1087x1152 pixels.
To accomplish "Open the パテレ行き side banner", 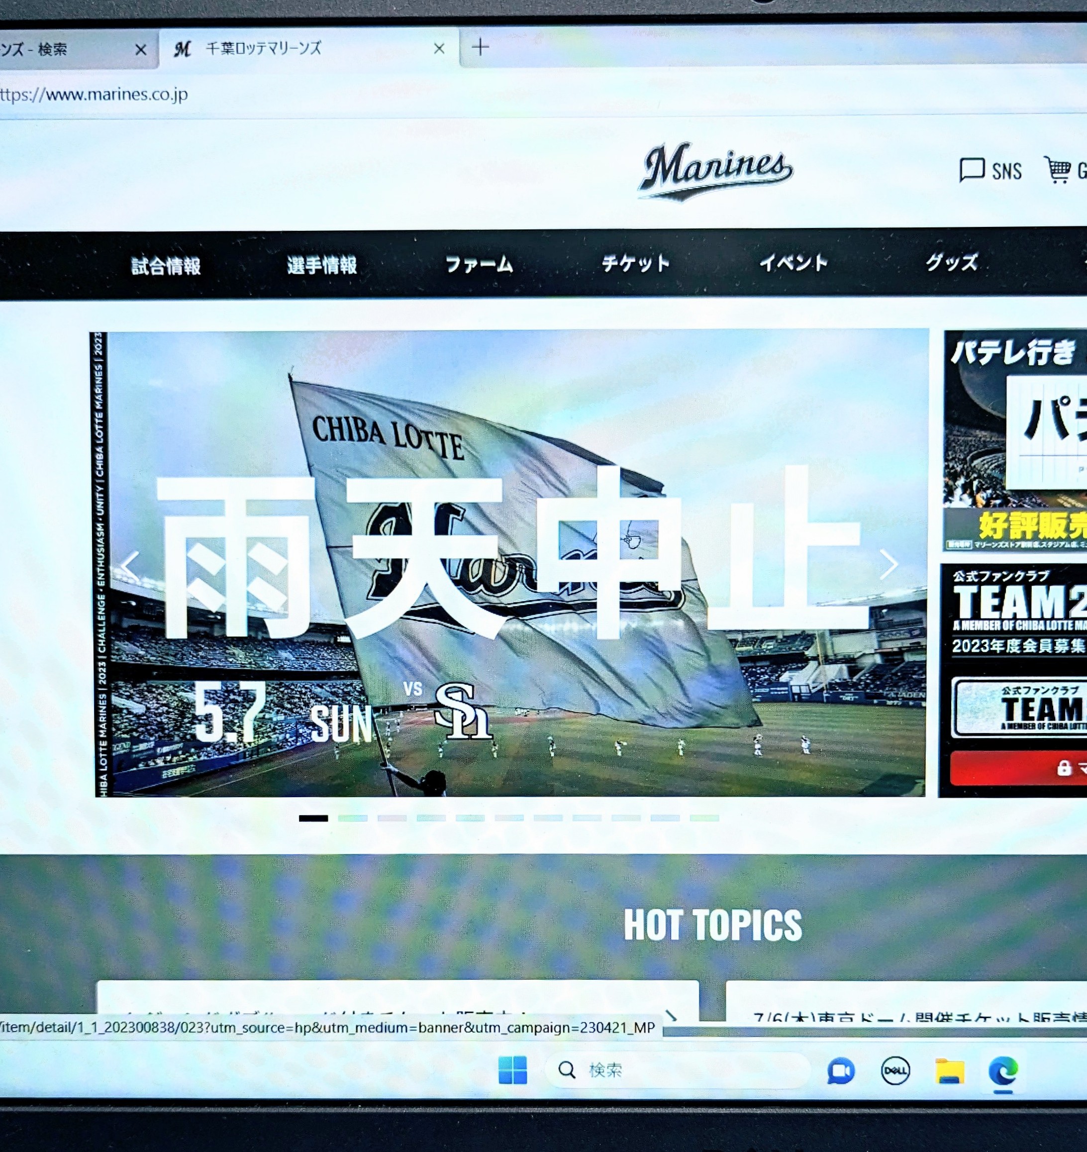I will click(1014, 440).
